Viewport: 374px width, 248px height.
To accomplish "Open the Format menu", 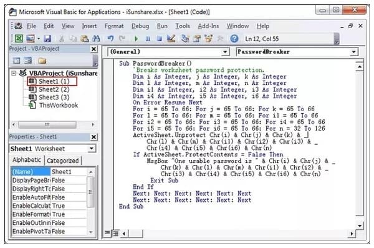I will tap(114, 26).
